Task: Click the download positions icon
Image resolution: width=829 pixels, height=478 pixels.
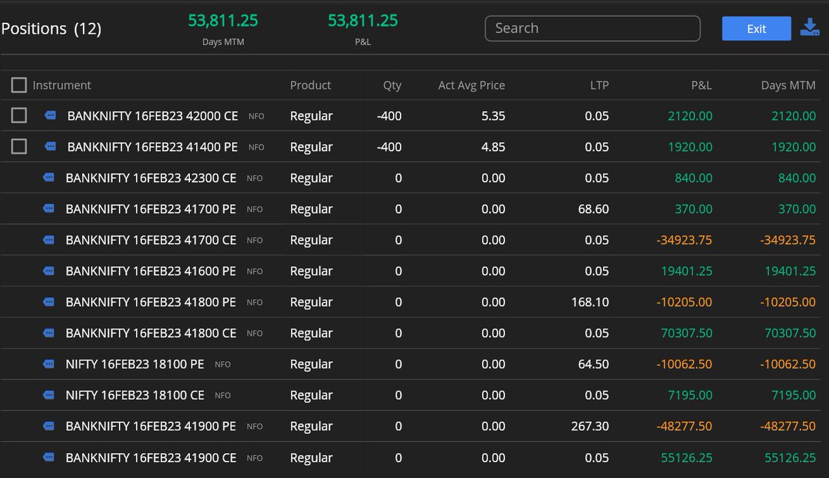Action: coord(809,28)
